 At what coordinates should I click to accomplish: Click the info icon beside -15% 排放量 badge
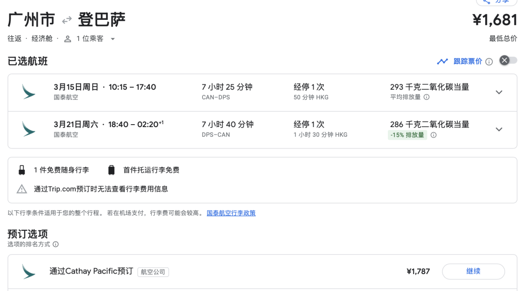coord(433,135)
